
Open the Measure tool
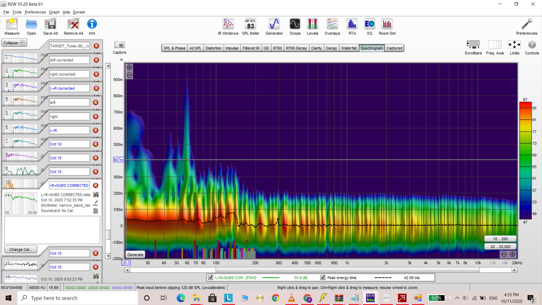[12, 27]
